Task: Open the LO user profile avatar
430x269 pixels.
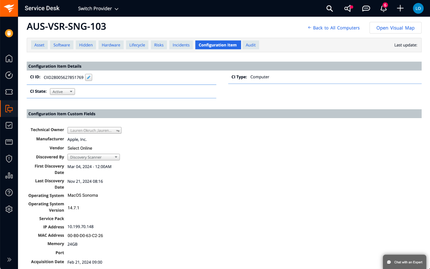Action: click(418, 8)
